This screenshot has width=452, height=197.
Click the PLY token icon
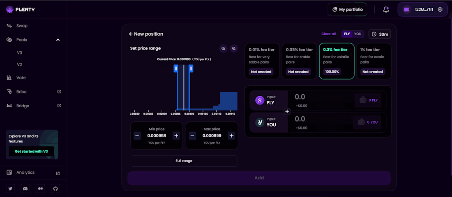tap(260, 100)
